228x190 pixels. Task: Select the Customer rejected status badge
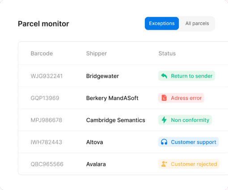pyautogui.click(x=189, y=164)
